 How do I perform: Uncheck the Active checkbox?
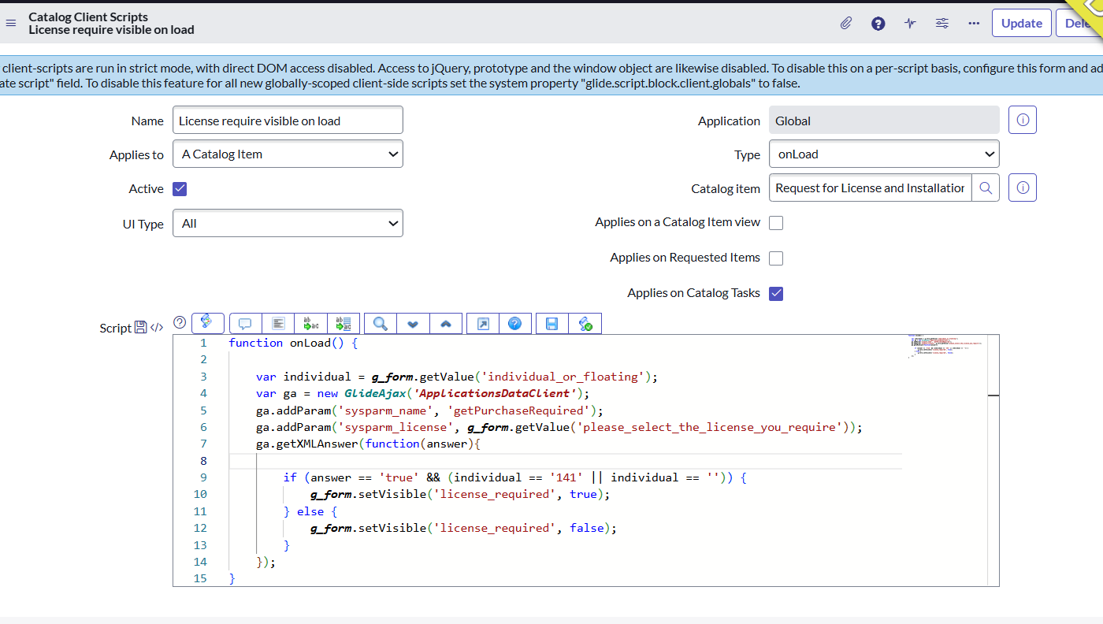coord(180,189)
